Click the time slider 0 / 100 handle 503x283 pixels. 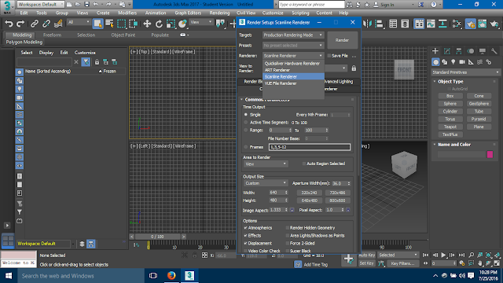click(x=157, y=237)
